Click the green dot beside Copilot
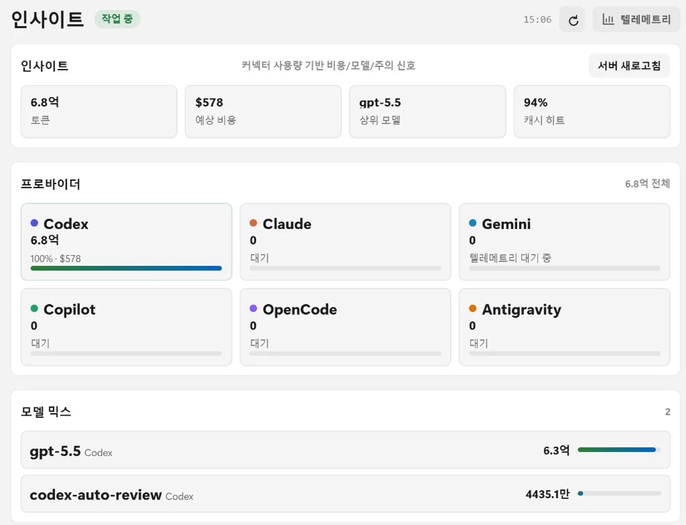This screenshot has width=686, height=525. 34,308
